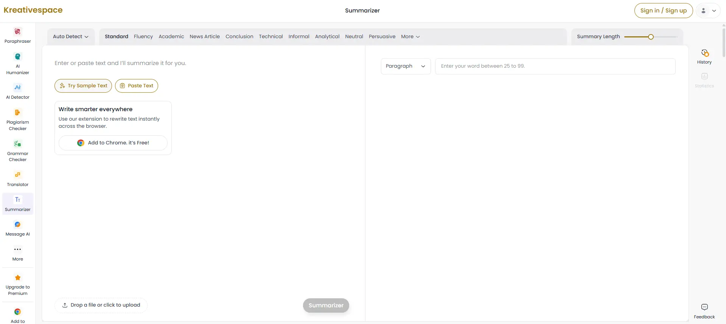
Task: Click the word count input field
Action: pyautogui.click(x=555, y=66)
